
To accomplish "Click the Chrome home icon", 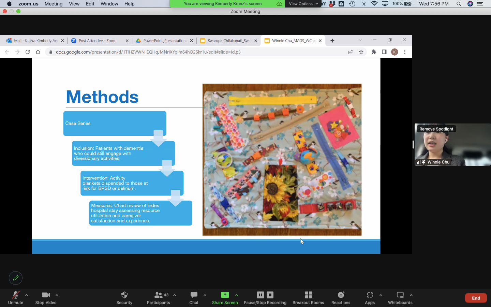I will 38,52.
